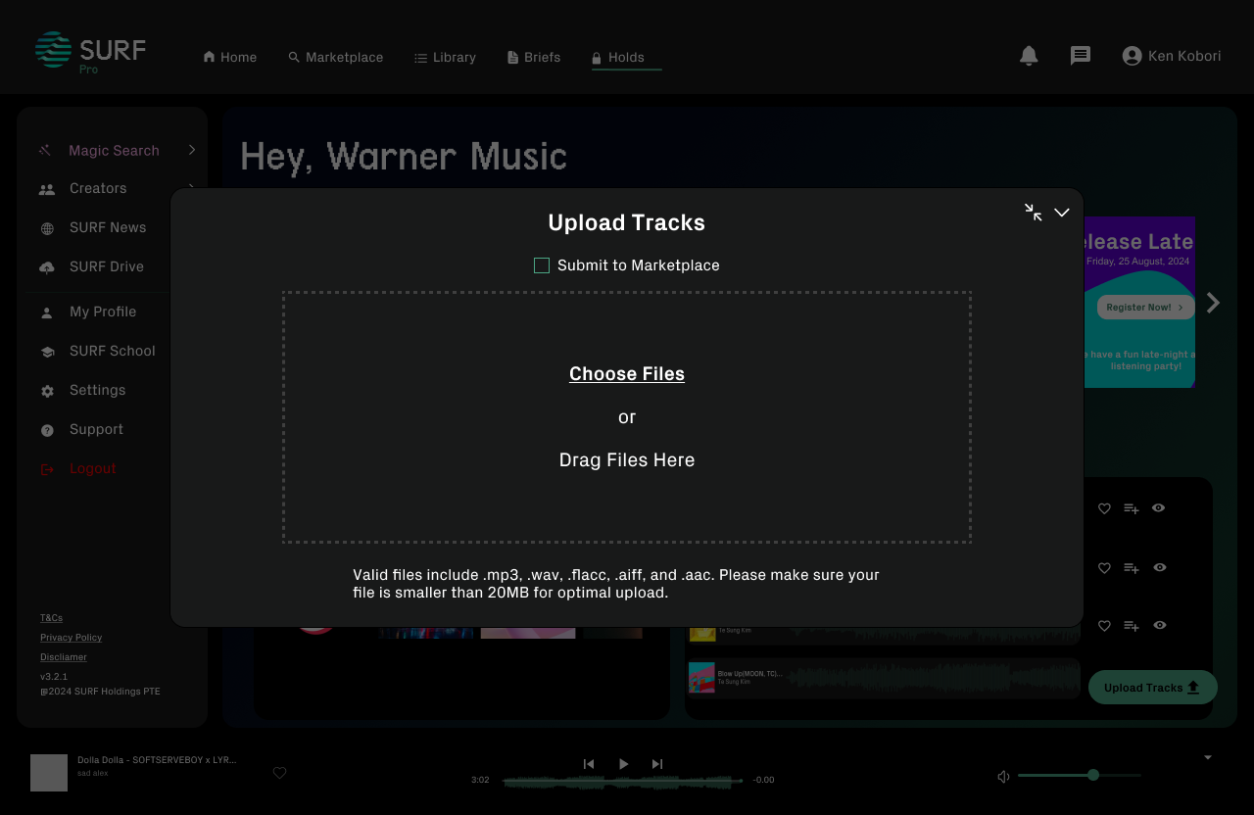This screenshot has width=1254, height=815.
Task: Advance the banner carousel with the right arrow
Action: 1213,303
